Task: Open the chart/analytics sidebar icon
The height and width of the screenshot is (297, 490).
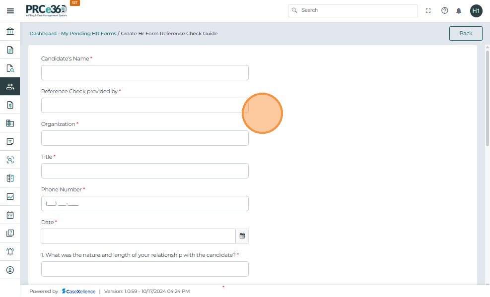Action: [x=10, y=197]
